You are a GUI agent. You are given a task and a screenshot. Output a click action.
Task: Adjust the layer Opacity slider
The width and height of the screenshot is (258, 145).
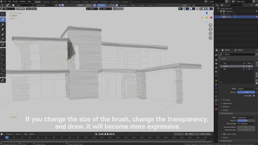(x=246, y=92)
